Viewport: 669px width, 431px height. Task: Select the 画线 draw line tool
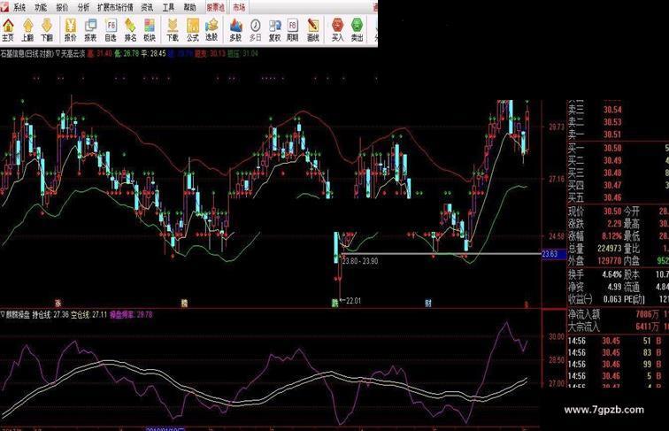(312, 30)
